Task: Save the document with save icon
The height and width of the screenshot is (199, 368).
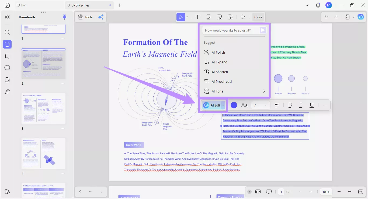Action: 347,17
